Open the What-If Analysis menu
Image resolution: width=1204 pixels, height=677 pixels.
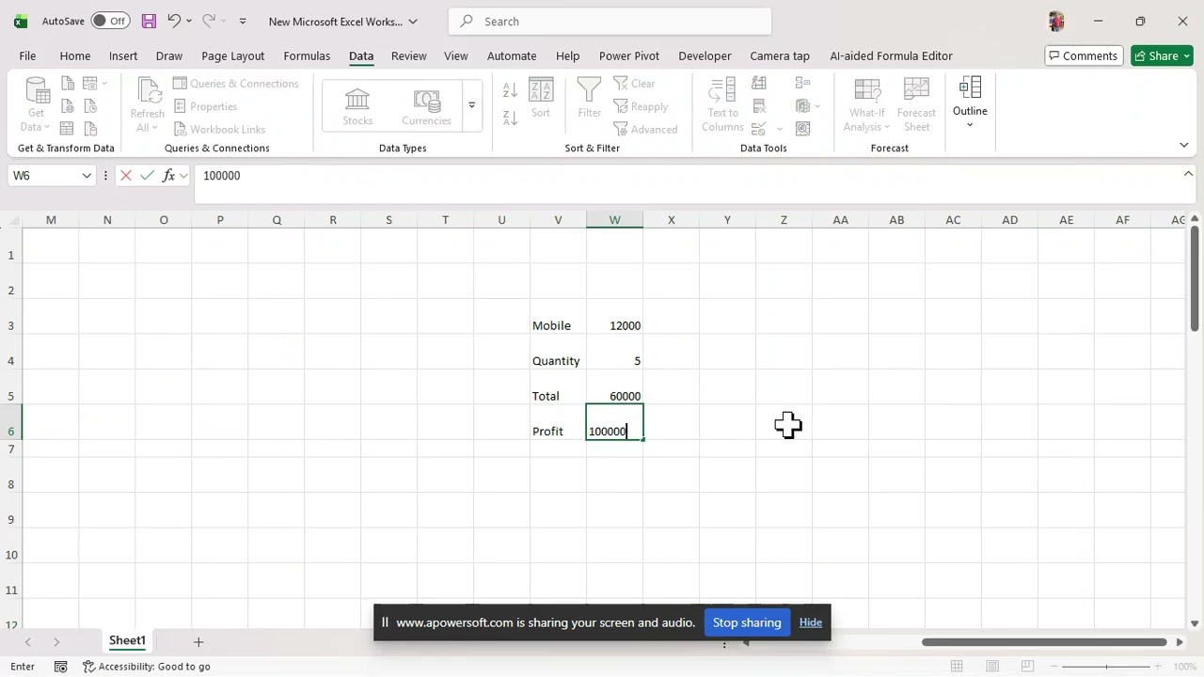(867, 105)
